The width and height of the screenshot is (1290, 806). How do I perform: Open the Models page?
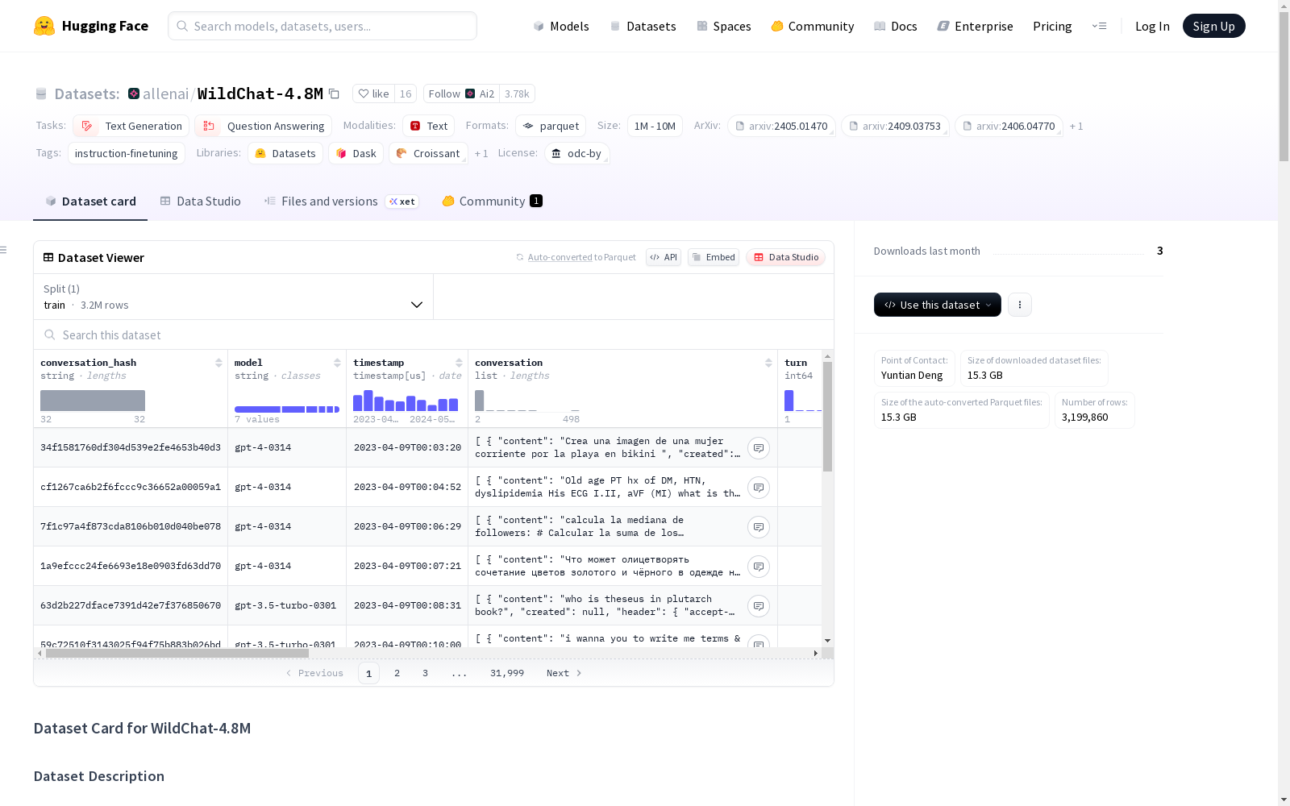tap(561, 26)
